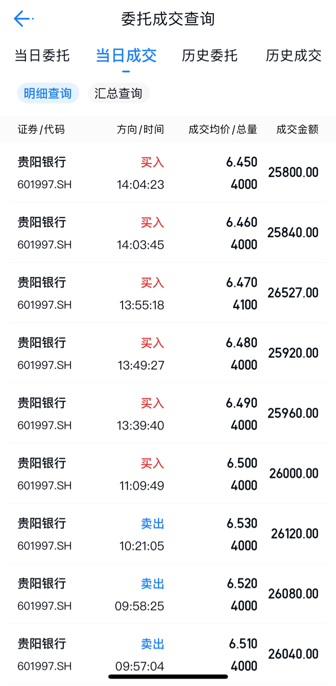Tap the back arrow icon
The width and height of the screenshot is (336, 686).
[x=22, y=19]
